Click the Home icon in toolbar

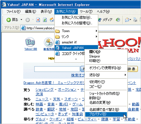pos(52,20)
